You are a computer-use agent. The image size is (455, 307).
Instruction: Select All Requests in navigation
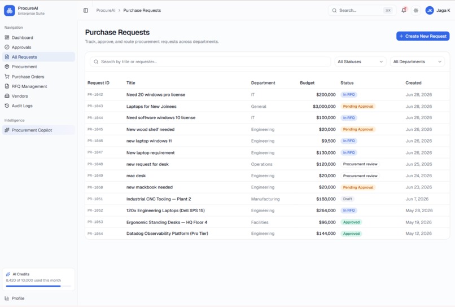[38, 57]
